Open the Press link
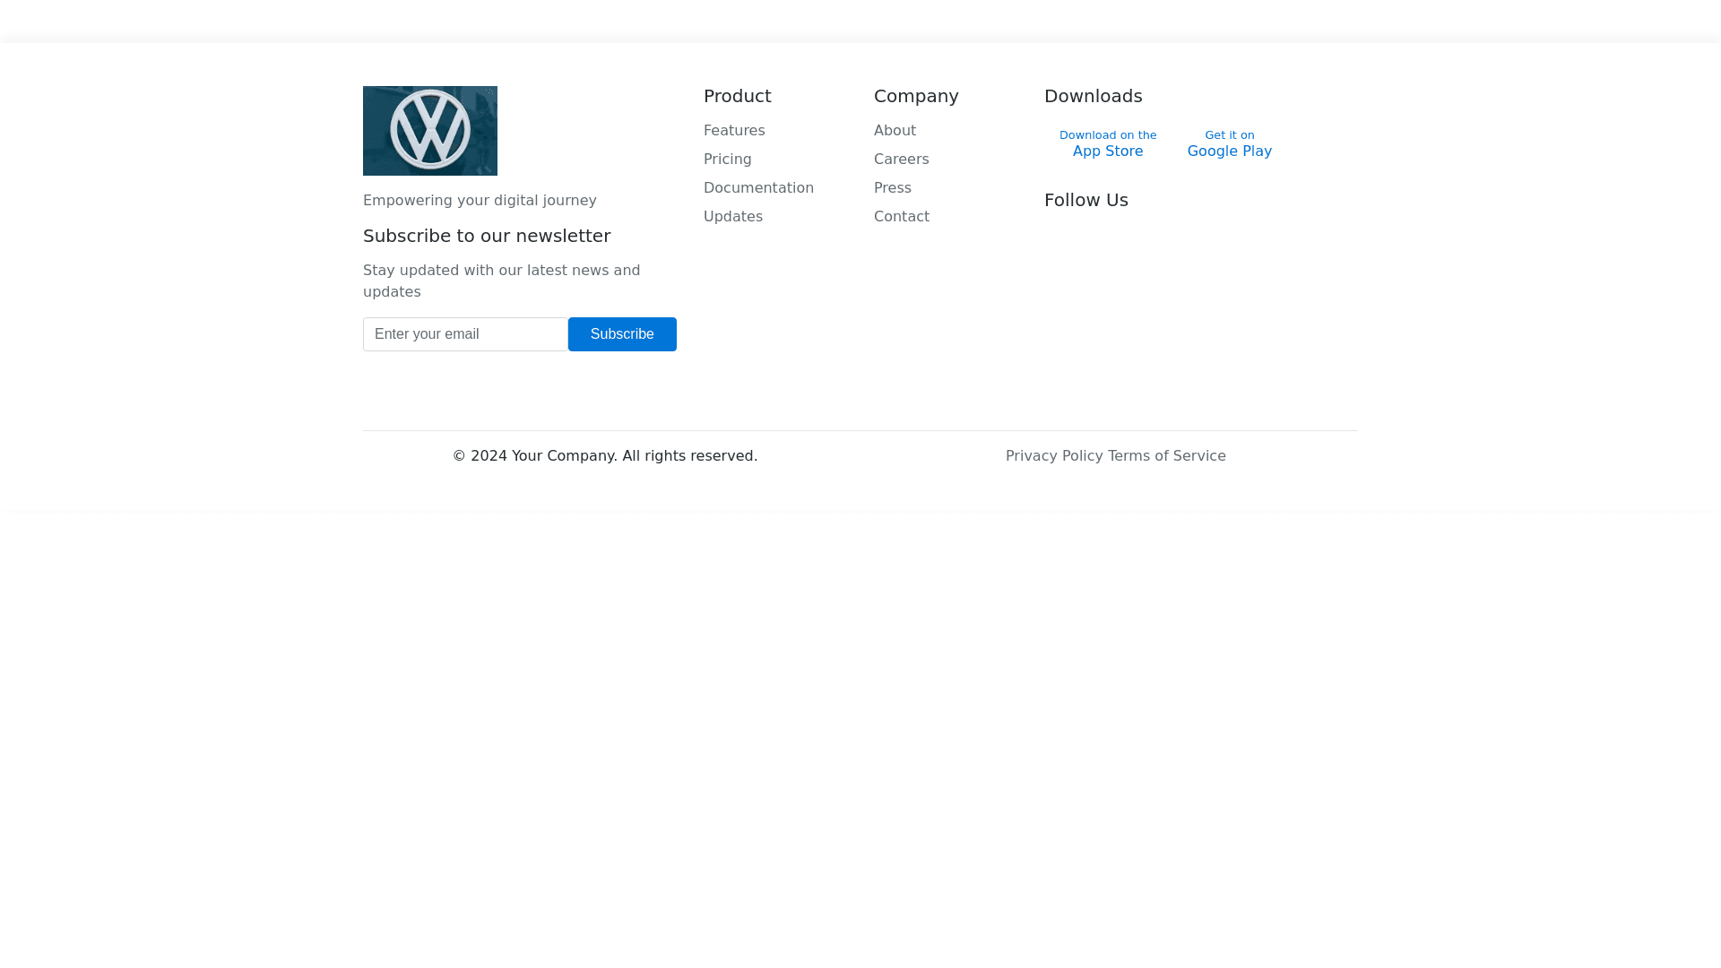This screenshot has width=1721, height=968. (x=892, y=188)
